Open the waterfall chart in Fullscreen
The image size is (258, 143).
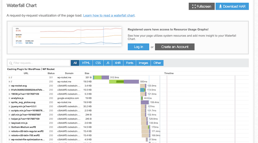click(x=202, y=6)
